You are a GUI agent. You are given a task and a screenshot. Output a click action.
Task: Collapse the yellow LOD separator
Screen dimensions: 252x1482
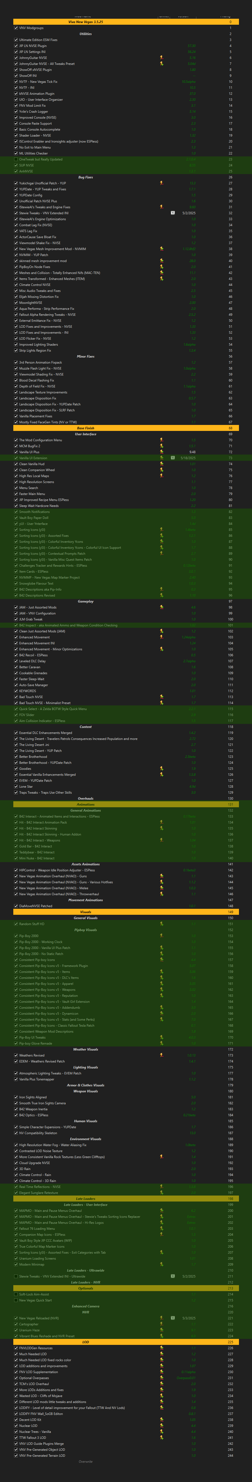126,1342
